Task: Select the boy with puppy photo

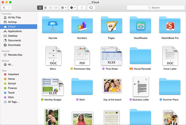Action: pyautogui.click(x=52, y=116)
